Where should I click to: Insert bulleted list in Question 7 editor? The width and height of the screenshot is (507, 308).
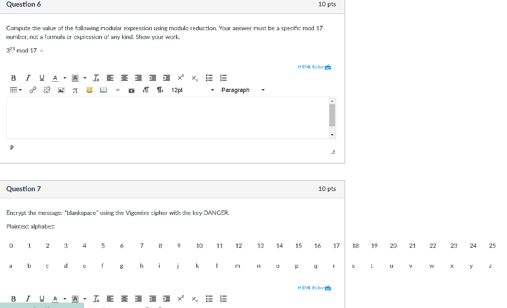pyautogui.click(x=209, y=299)
